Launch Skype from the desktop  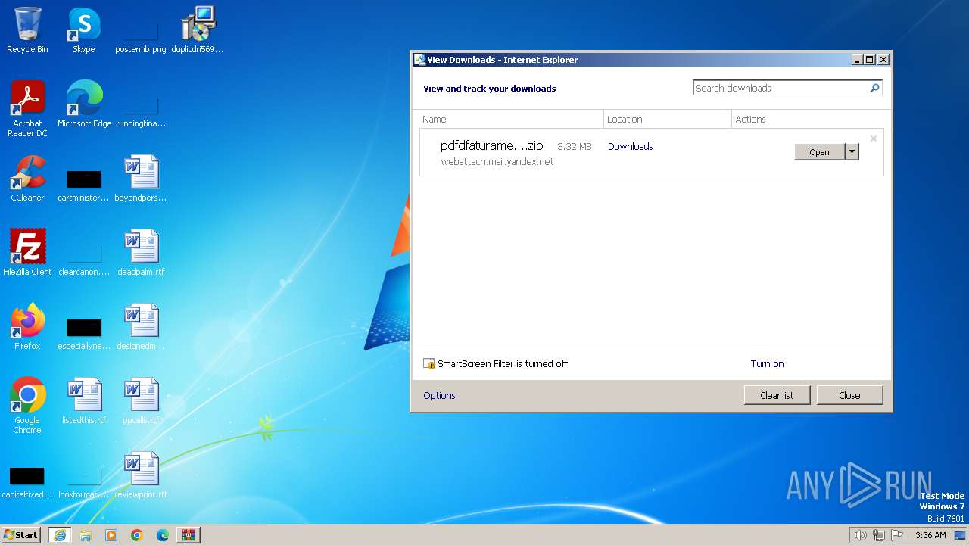click(84, 30)
